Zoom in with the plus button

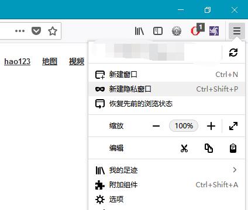tap(211, 126)
